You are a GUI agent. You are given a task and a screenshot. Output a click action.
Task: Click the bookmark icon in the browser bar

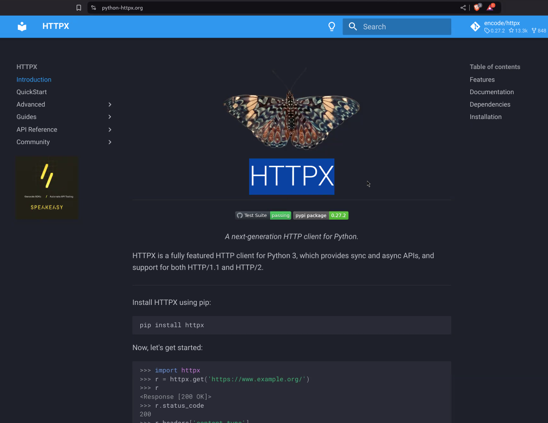79,8
